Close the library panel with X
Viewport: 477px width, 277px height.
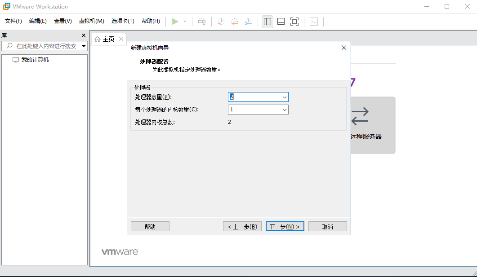[x=84, y=35]
